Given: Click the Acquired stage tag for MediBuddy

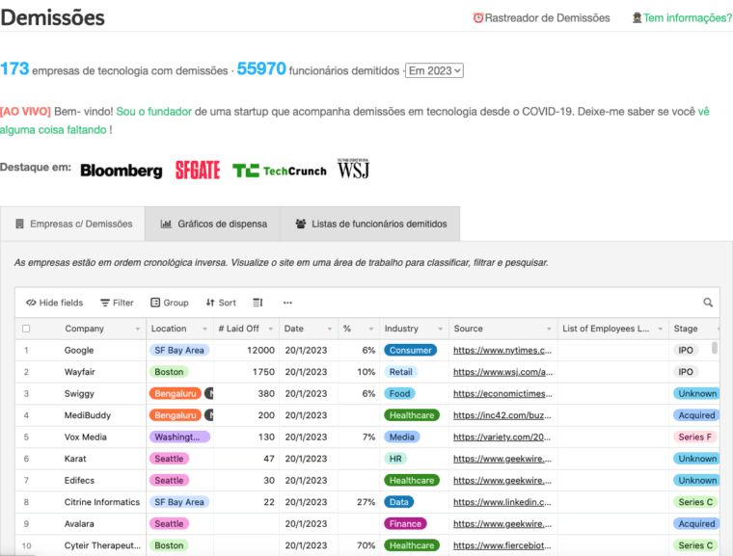Looking at the screenshot, I should pyautogui.click(x=696, y=415).
